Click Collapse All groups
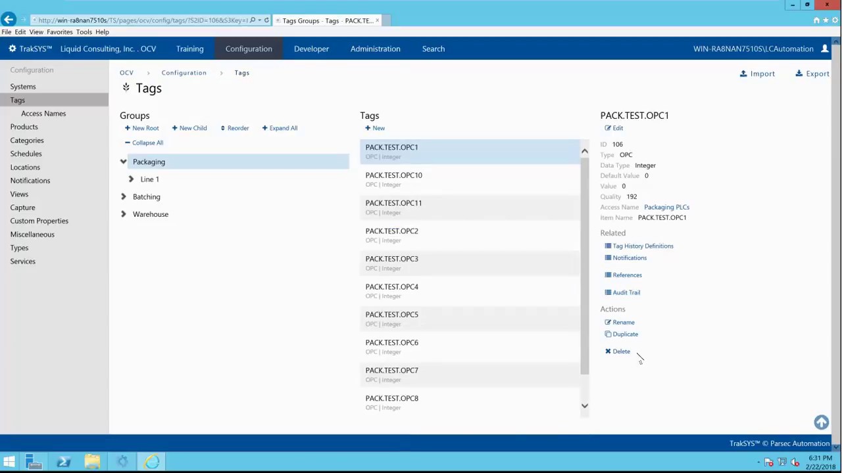The height and width of the screenshot is (473, 842). pos(144,143)
